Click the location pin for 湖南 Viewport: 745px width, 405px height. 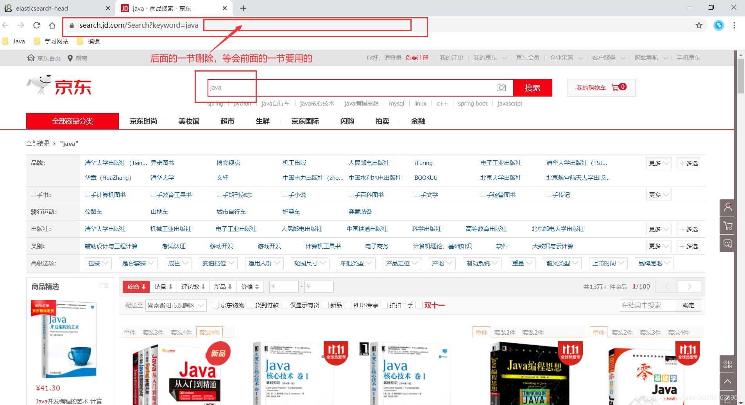(70, 58)
